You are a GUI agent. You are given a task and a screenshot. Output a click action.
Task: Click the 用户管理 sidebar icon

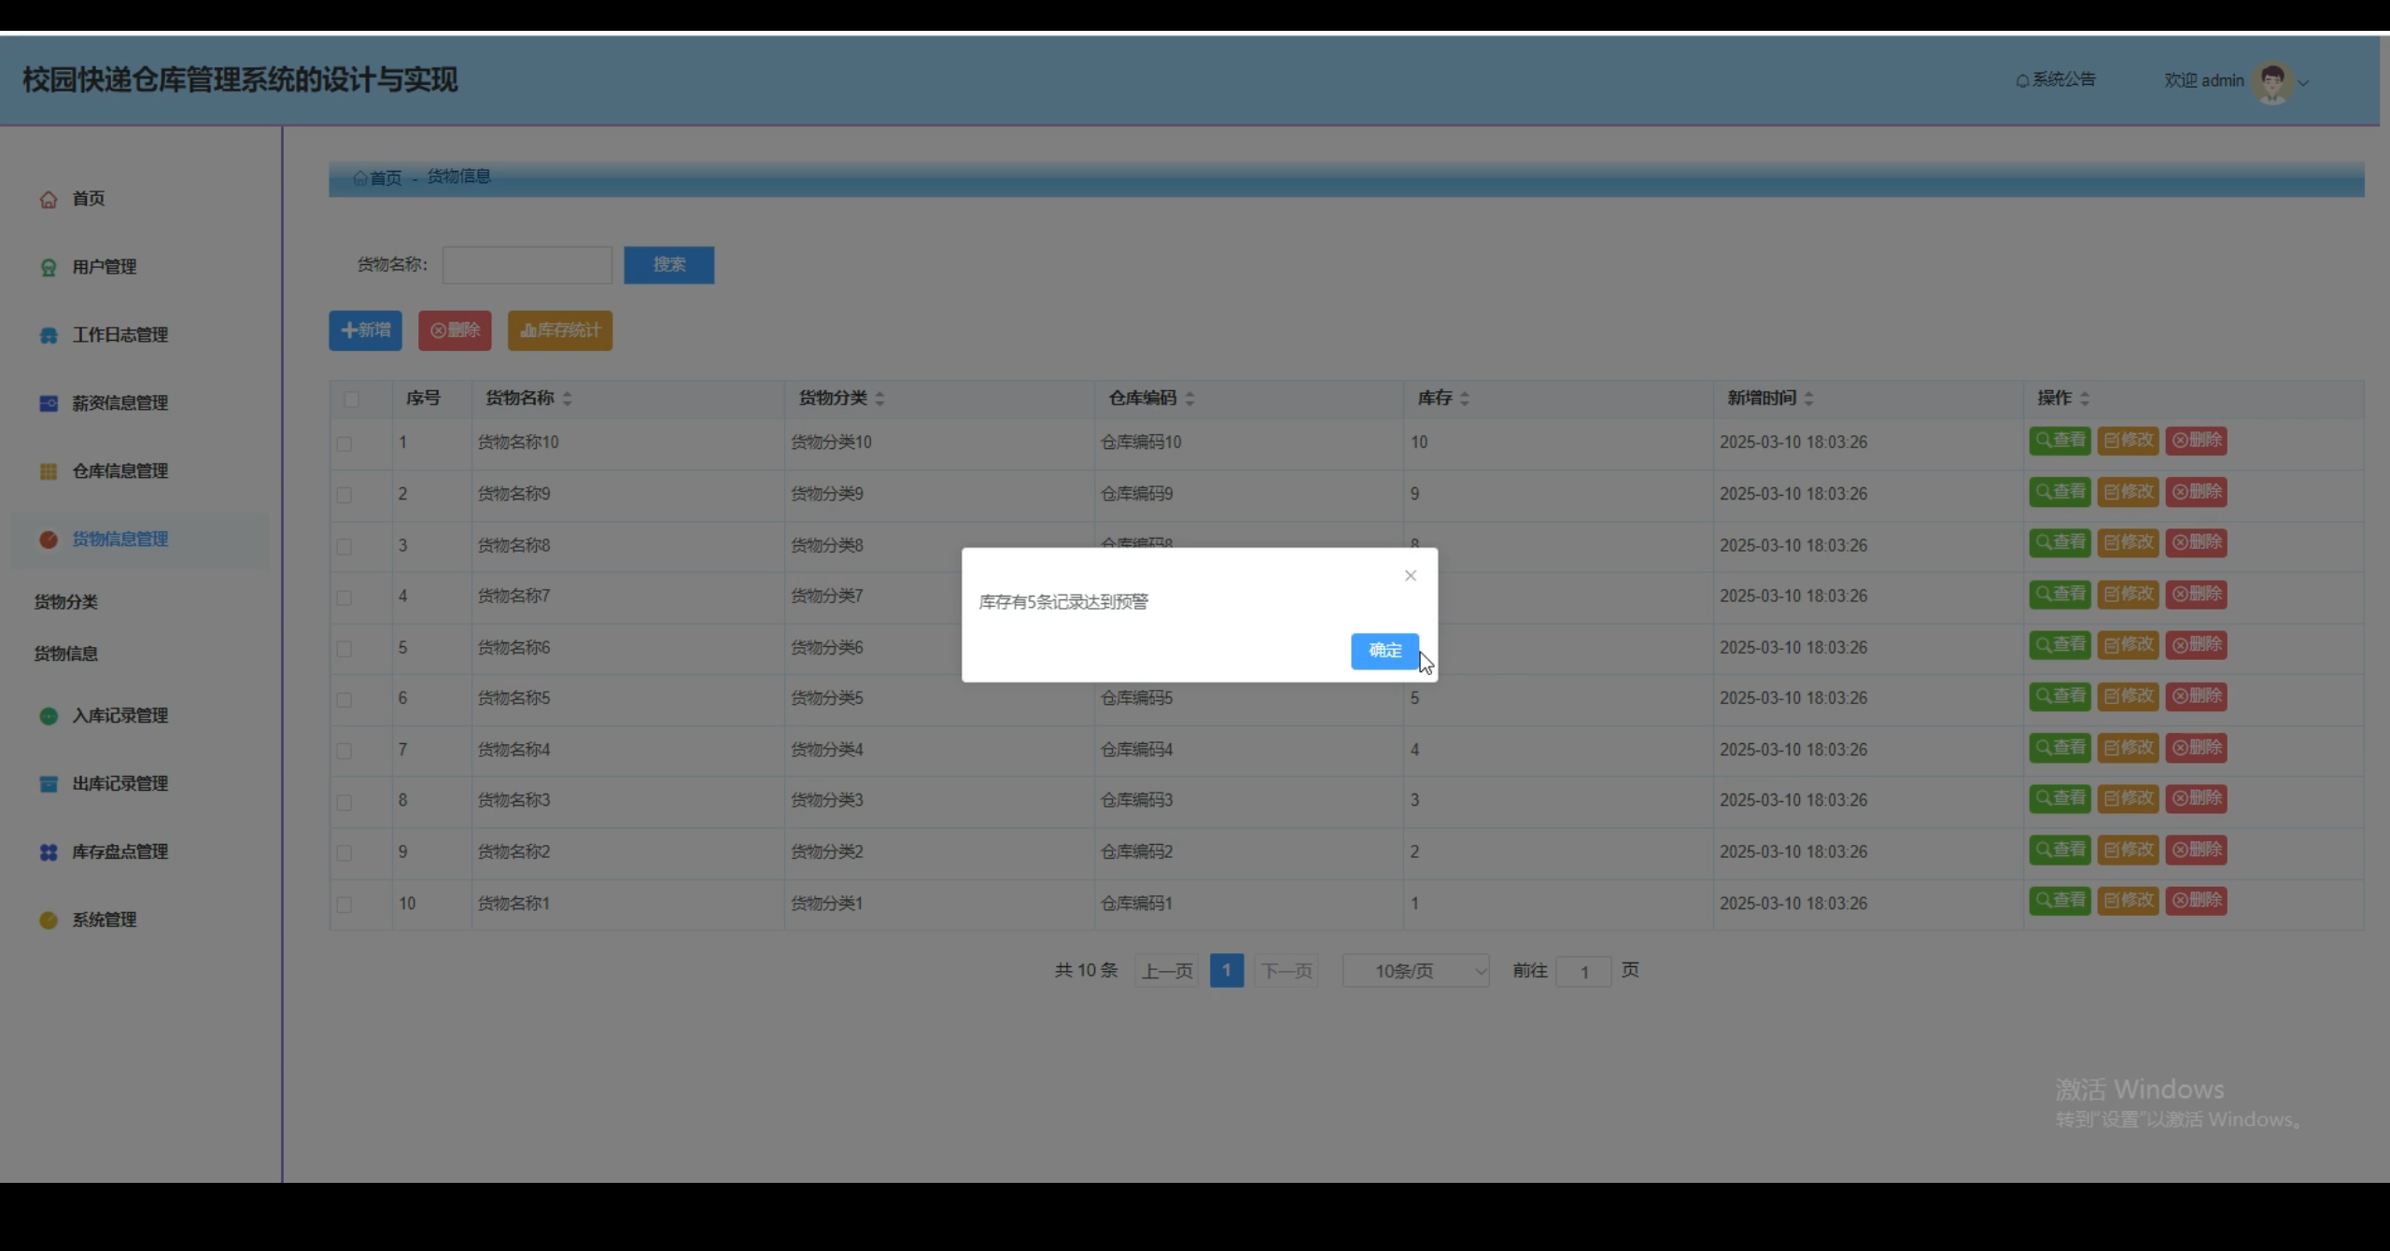(x=49, y=267)
